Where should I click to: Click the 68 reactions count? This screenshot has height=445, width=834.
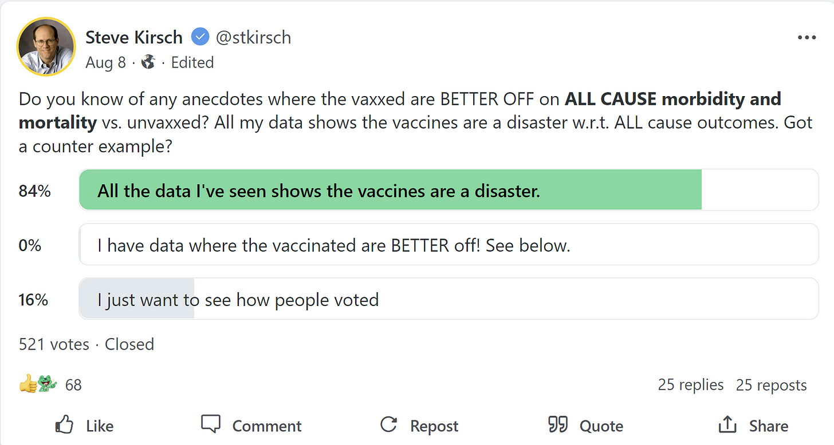coord(73,385)
